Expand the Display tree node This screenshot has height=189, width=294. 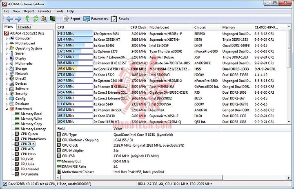[7, 59]
